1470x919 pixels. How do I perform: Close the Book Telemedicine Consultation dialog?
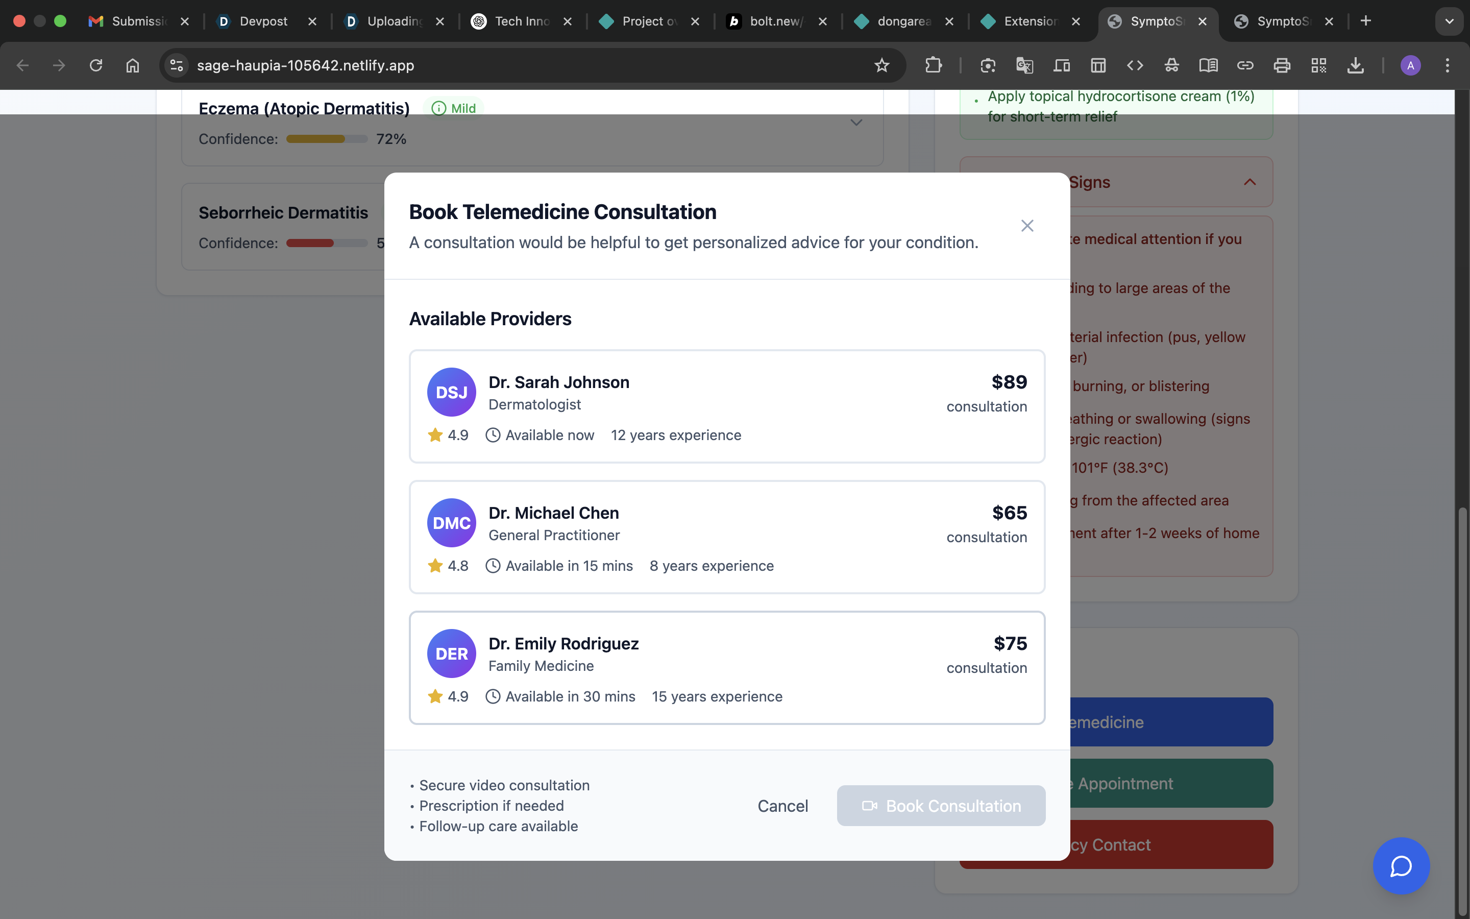[1026, 226]
